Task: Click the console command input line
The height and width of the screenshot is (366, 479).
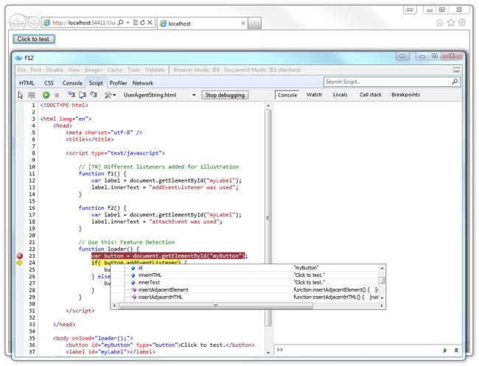Action: [x=357, y=350]
